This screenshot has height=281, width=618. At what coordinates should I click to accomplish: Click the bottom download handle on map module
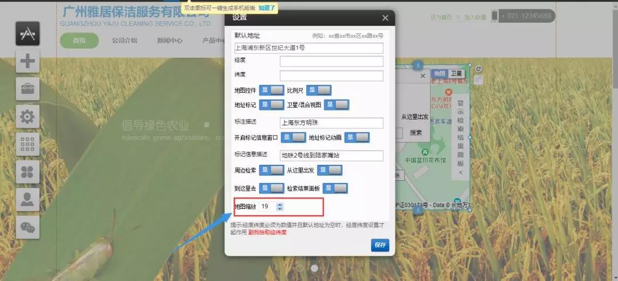418,209
